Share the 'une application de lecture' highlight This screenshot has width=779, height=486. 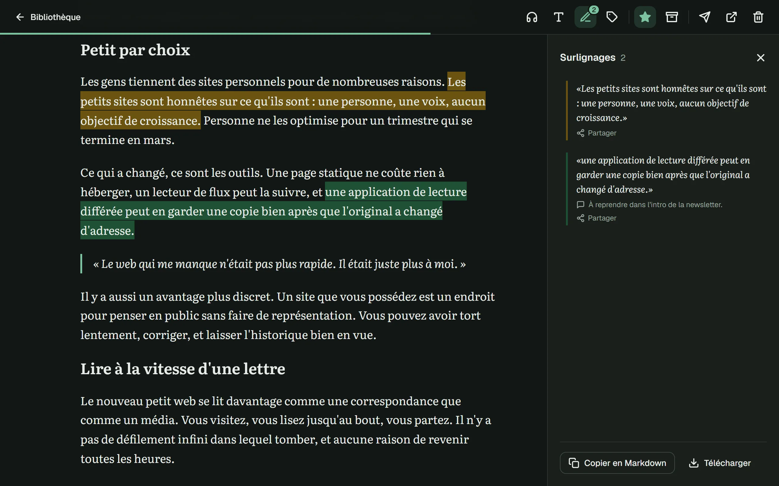pos(596,218)
